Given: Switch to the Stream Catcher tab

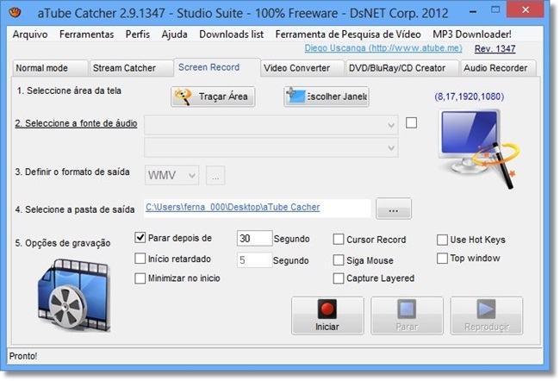Looking at the screenshot, I should 131,68.
